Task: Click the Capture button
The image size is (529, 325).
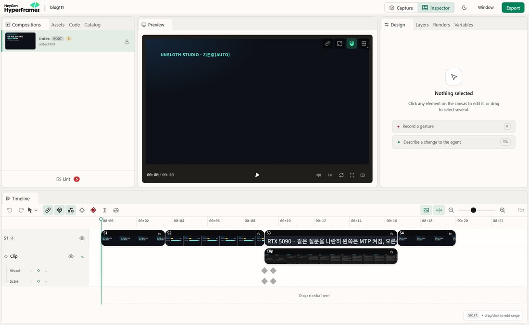Action: point(401,8)
